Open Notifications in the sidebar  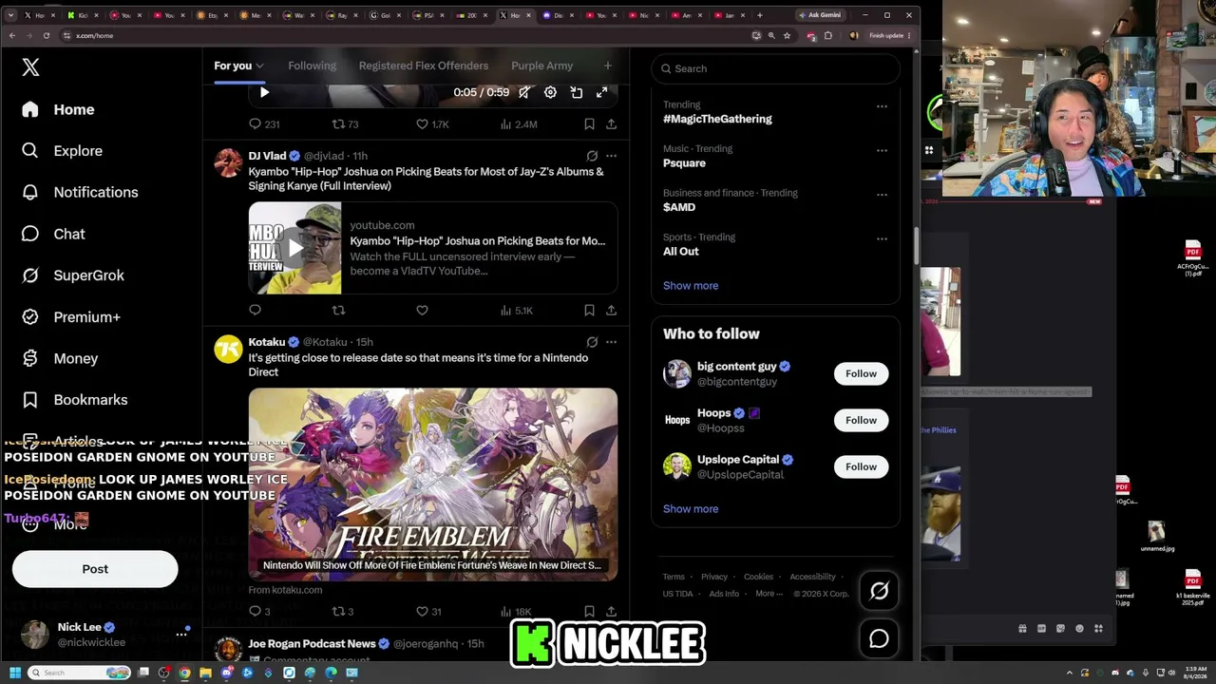click(x=81, y=192)
